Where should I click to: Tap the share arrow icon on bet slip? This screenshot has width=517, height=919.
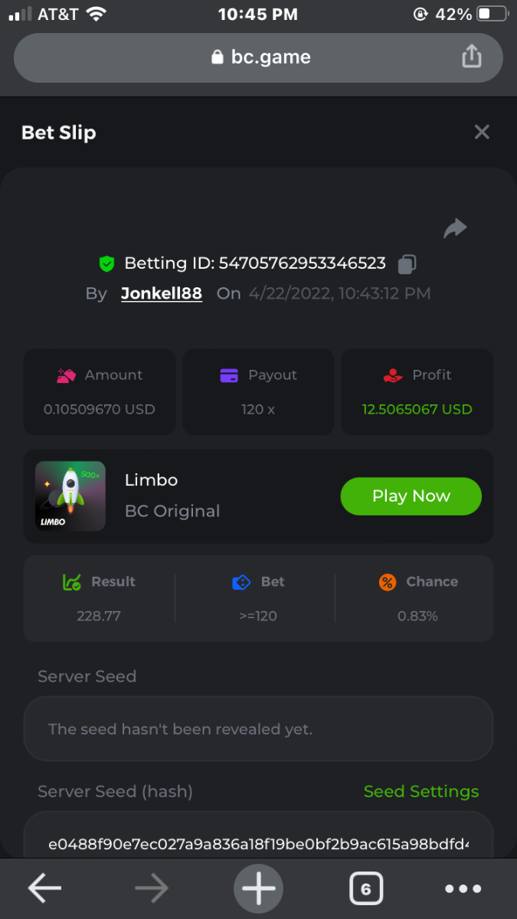[455, 228]
